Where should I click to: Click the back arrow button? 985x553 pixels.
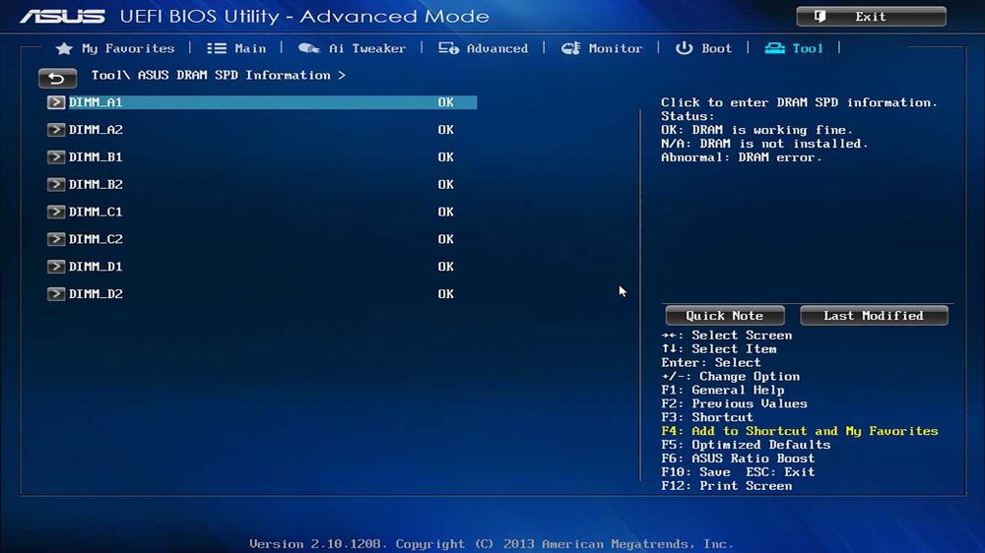pyautogui.click(x=57, y=78)
